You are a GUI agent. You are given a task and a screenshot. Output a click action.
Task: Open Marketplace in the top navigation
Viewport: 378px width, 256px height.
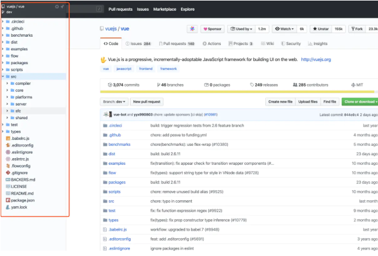pos(164,9)
